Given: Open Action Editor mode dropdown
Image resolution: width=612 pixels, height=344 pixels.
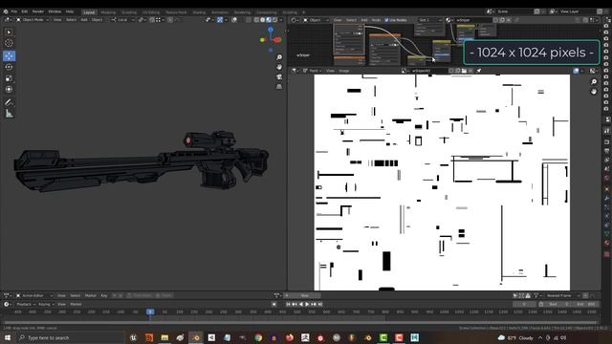Looking at the screenshot, I should pos(34,295).
